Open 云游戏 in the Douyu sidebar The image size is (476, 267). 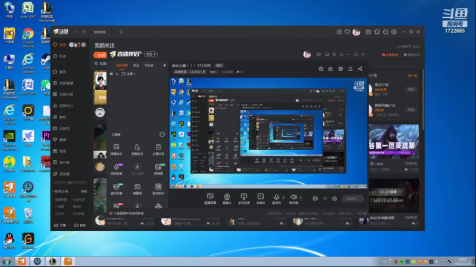(x=62, y=128)
